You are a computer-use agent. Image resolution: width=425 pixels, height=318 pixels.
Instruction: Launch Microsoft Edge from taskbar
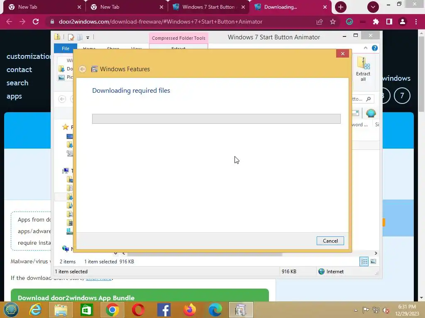click(x=215, y=310)
